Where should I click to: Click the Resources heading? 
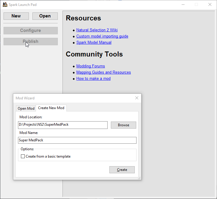83,18
